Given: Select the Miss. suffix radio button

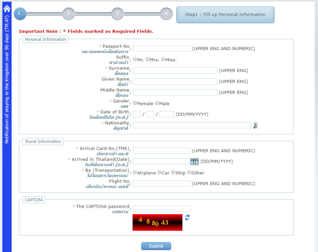Looking at the screenshot, I should 163,59.
